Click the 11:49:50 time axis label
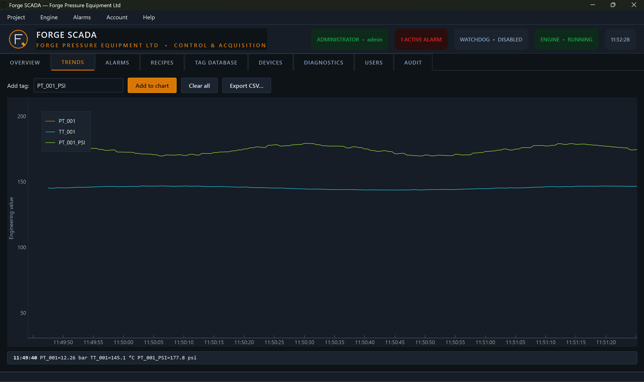This screenshot has height=382, width=644. [x=63, y=342]
